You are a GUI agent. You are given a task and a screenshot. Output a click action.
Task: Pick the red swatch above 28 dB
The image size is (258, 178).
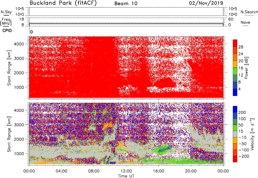(x=235, y=43)
